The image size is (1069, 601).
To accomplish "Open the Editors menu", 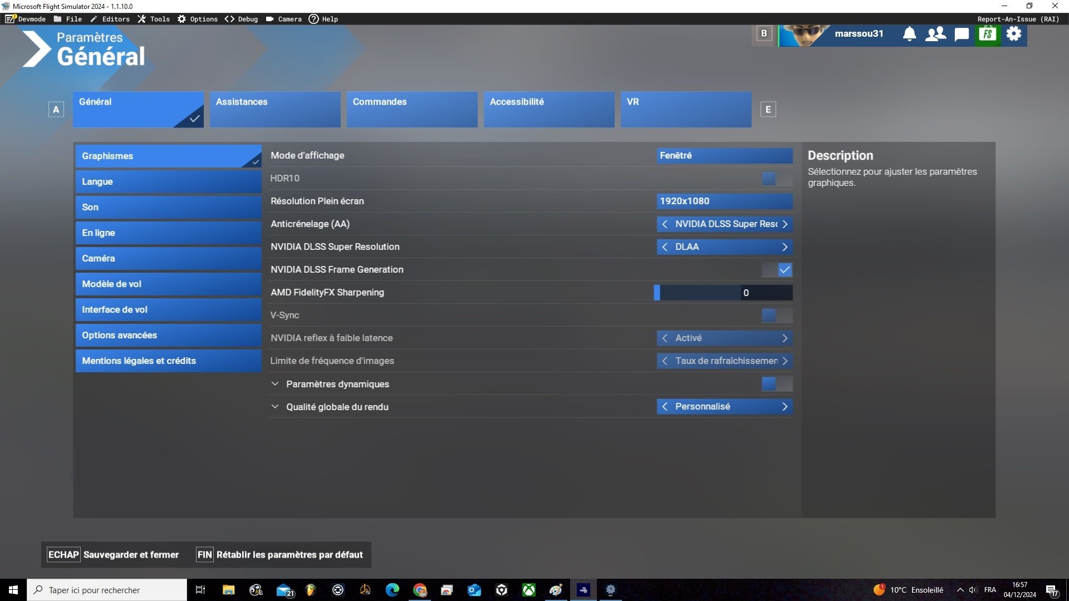I will click(x=110, y=19).
